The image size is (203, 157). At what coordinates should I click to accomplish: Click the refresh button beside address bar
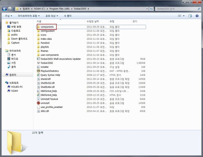pyautogui.click(x=151, y=9)
